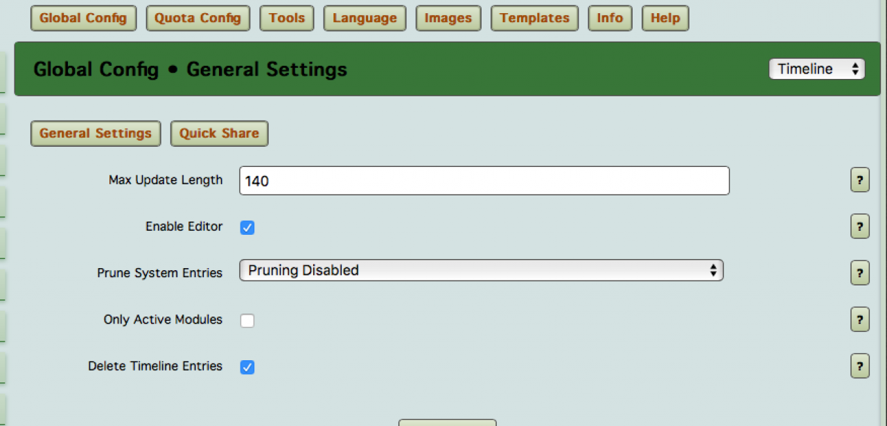Click the Max Update Length input field
This screenshot has height=426, width=887.
pos(484,181)
